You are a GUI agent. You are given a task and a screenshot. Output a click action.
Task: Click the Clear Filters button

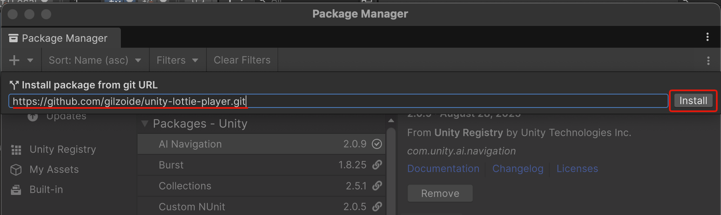click(x=242, y=60)
